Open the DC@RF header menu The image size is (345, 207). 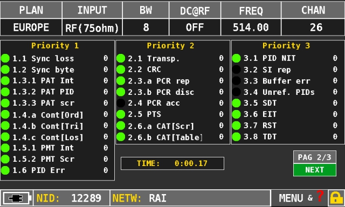[x=195, y=10]
